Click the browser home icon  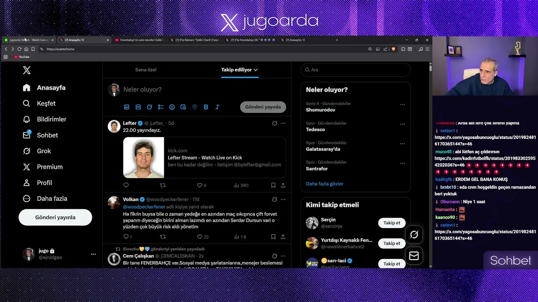pyautogui.click(x=26, y=49)
